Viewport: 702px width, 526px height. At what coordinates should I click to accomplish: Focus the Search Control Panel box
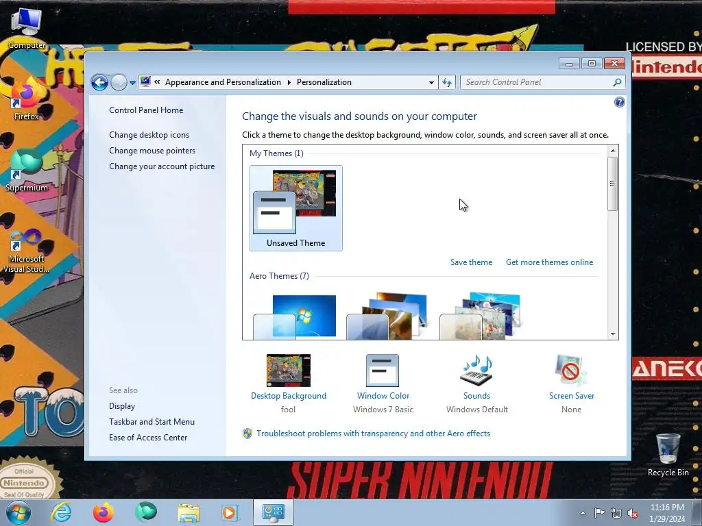click(x=537, y=82)
